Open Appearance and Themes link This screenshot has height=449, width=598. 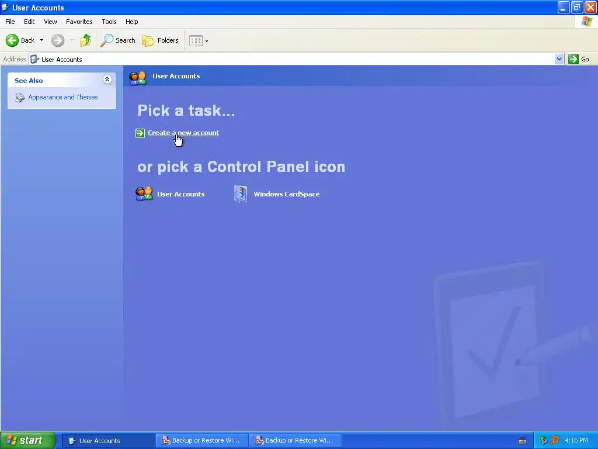pyautogui.click(x=63, y=98)
